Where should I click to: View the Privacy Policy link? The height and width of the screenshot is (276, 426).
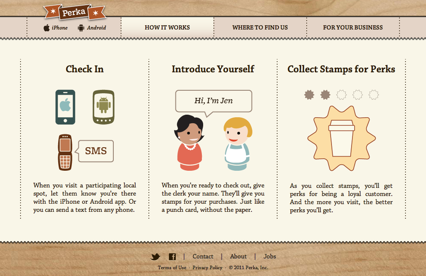click(x=207, y=267)
